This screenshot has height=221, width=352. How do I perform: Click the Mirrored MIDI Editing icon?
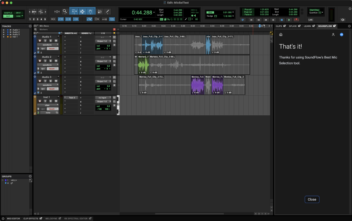click(x=104, y=19)
